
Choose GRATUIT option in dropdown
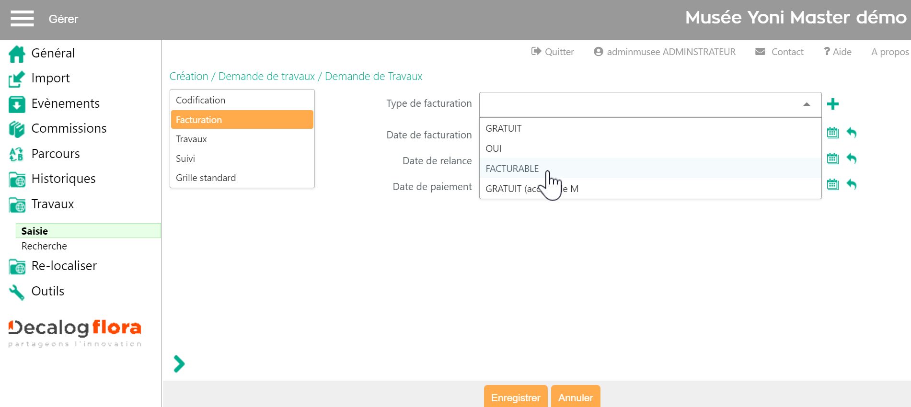(504, 128)
